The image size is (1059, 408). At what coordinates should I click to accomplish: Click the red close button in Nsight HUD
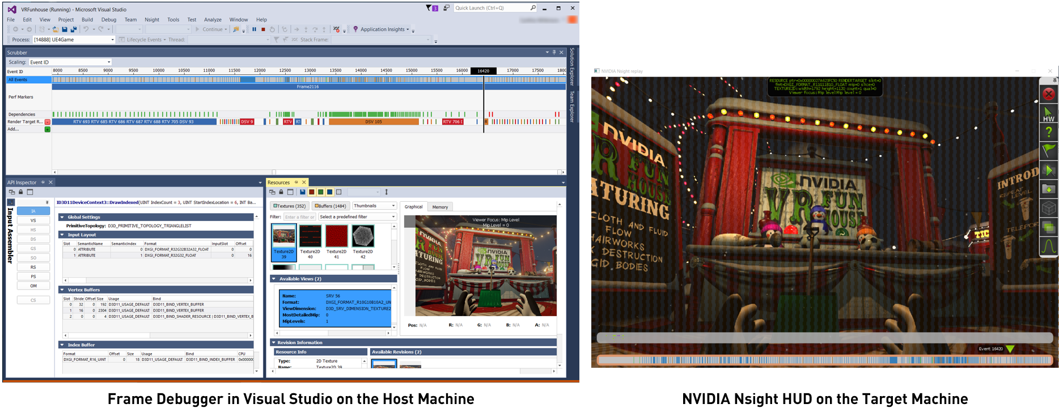pyautogui.click(x=1048, y=94)
